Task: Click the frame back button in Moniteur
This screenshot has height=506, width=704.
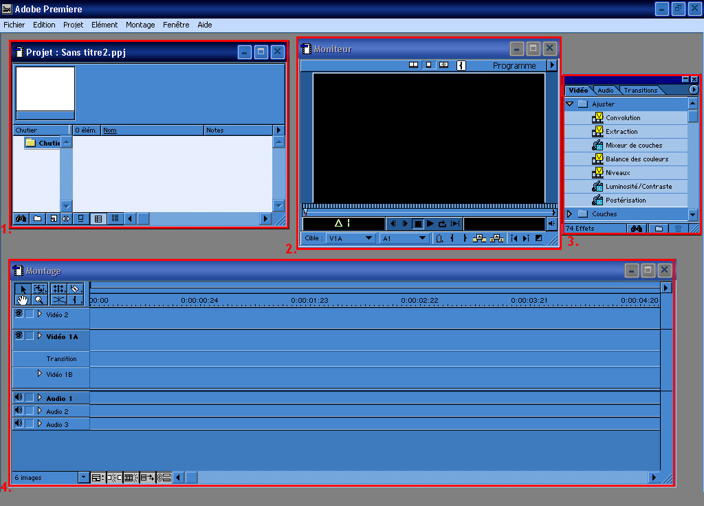Action: [x=393, y=224]
